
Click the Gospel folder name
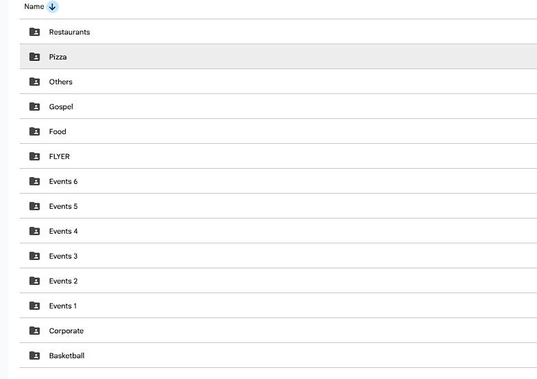click(x=61, y=107)
